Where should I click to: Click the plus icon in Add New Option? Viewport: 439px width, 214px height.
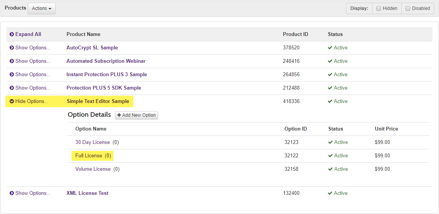point(119,115)
